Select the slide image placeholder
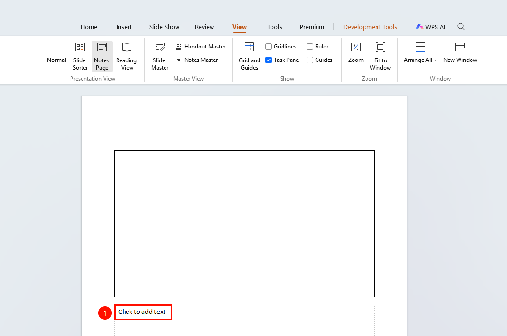The height and width of the screenshot is (336, 507). [245, 224]
